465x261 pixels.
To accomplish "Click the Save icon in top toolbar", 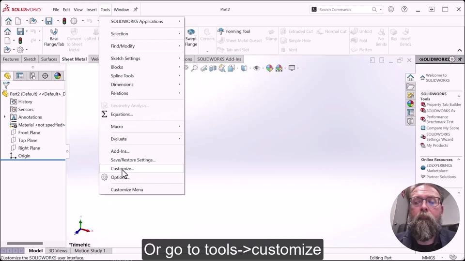I will click(x=49, y=21).
